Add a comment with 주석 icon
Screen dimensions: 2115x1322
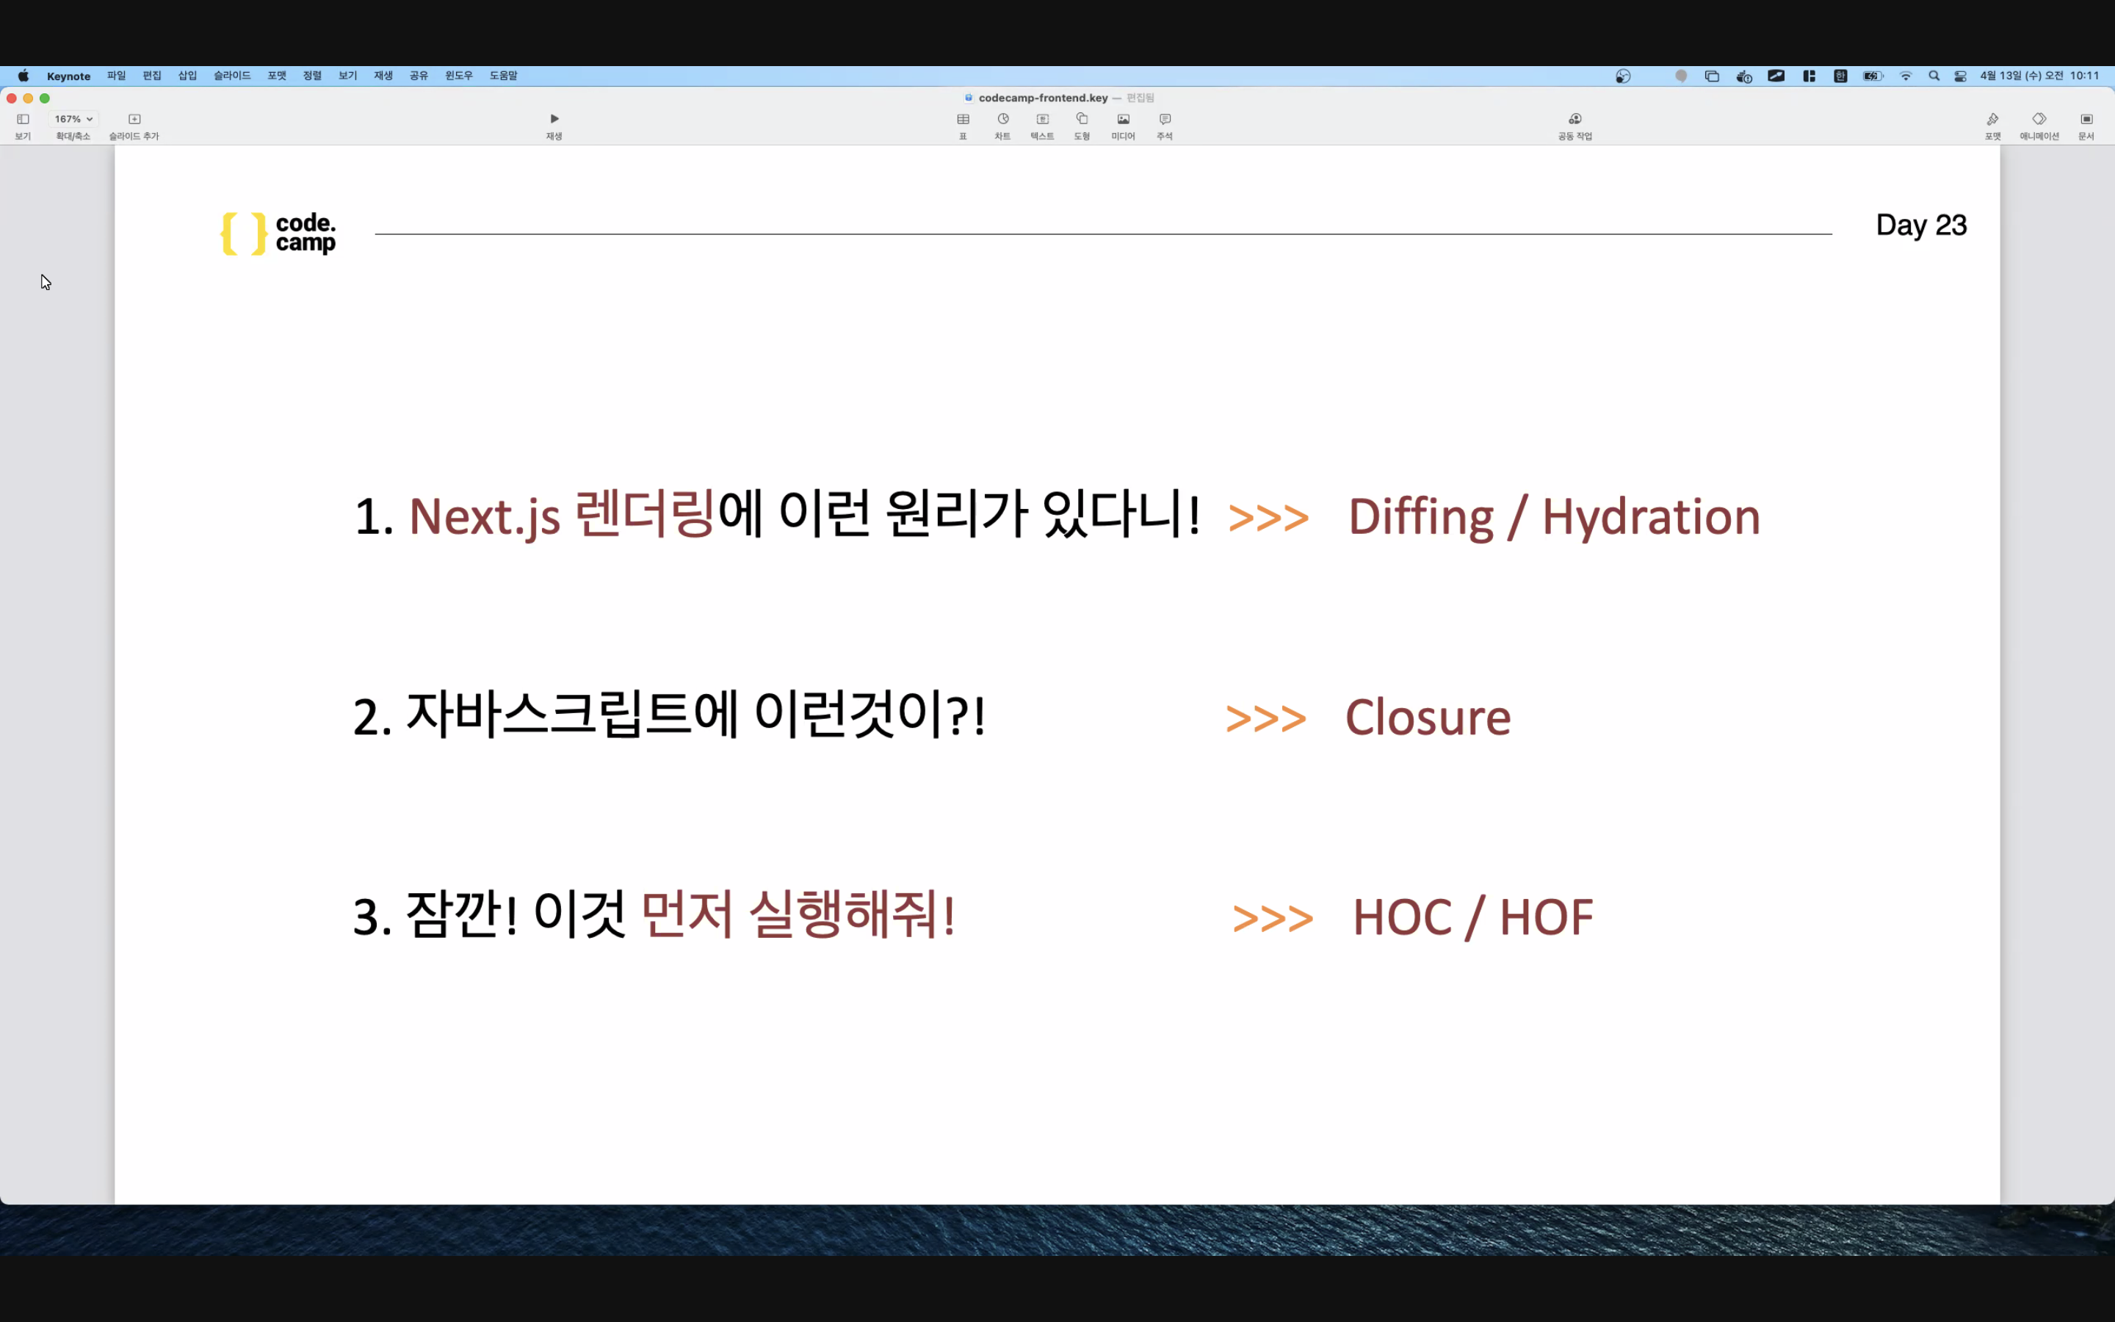click(1164, 120)
